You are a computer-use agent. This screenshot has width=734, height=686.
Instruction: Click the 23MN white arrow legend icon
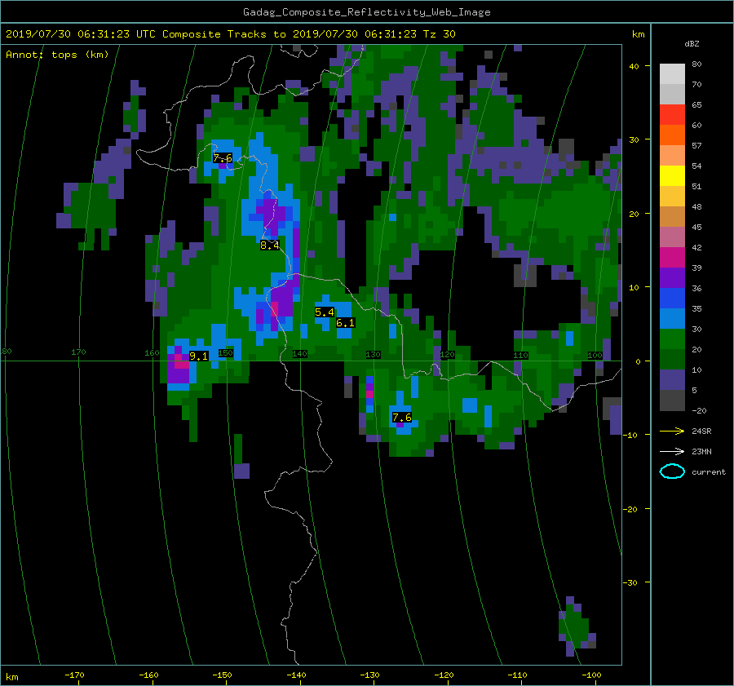coord(672,451)
